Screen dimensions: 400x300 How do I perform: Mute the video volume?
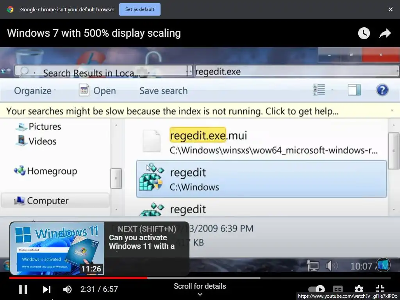67,289
